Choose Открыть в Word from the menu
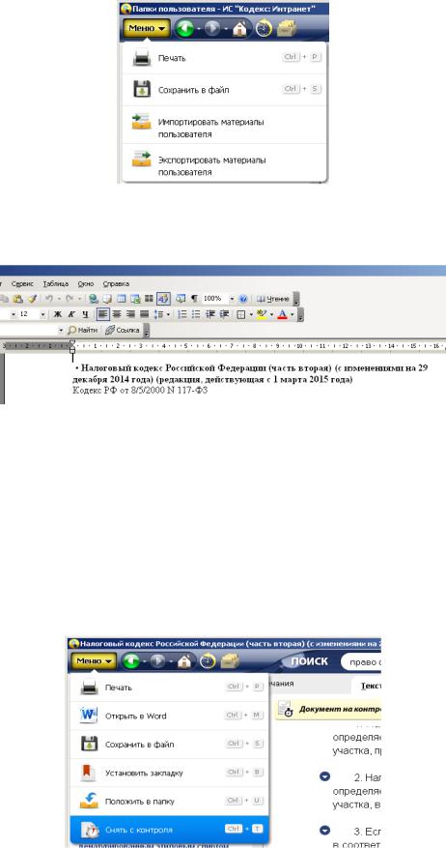 168,716
